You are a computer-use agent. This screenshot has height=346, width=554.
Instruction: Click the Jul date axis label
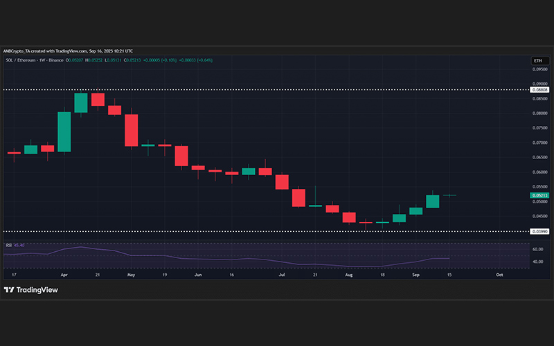(x=282, y=275)
